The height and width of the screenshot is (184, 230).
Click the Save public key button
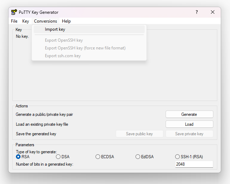coord(139,134)
